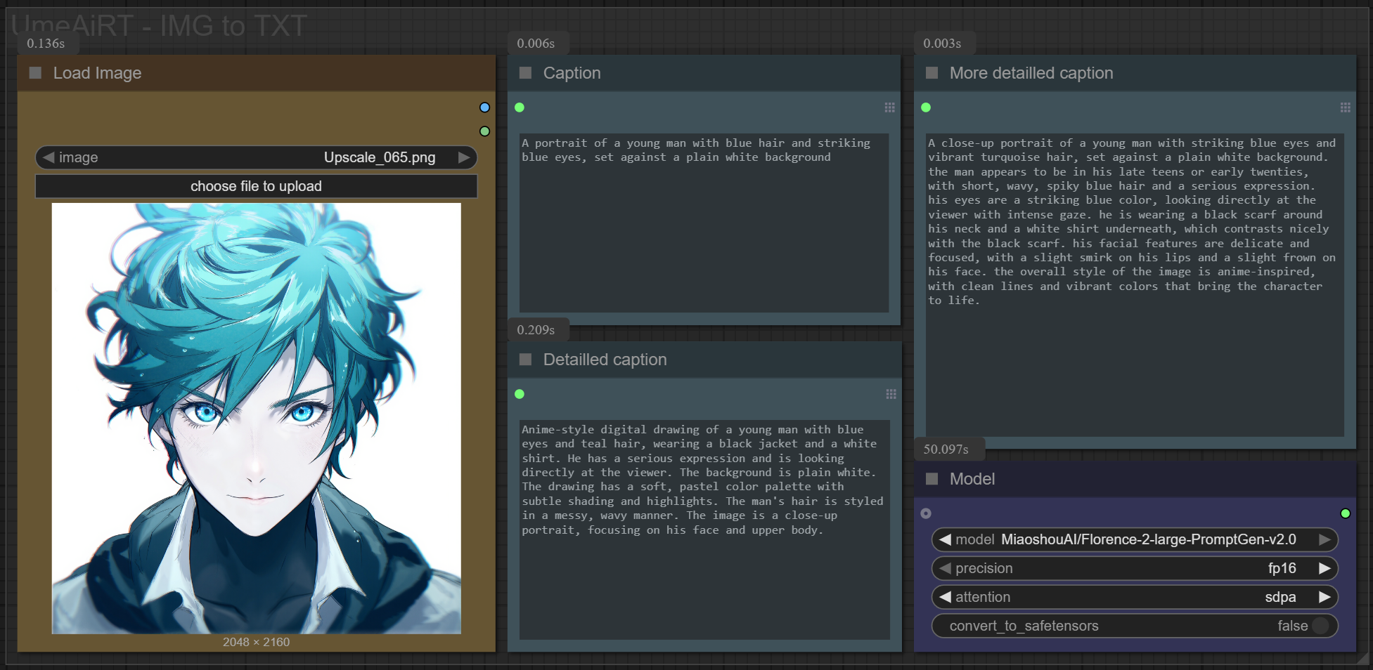
Task: Toggle the convert_to_safetensors switch
Action: (x=1320, y=626)
